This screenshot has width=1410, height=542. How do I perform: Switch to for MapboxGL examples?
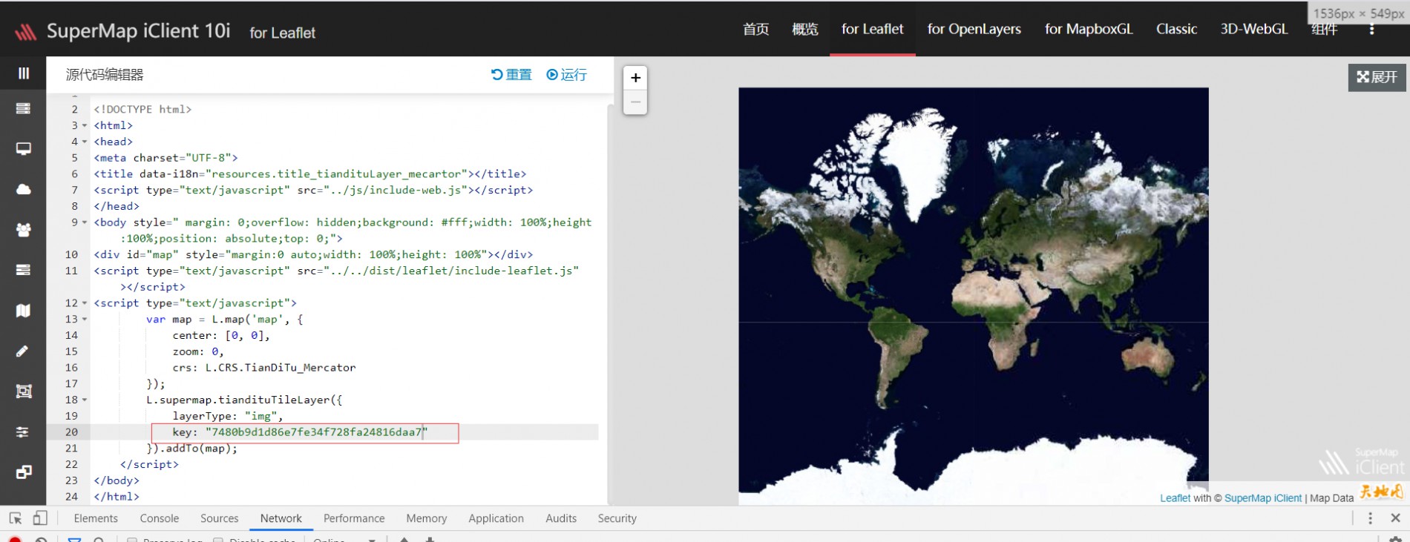tap(1089, 29)
